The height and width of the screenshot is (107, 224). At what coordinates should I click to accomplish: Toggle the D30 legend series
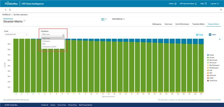tap(210, 70)
